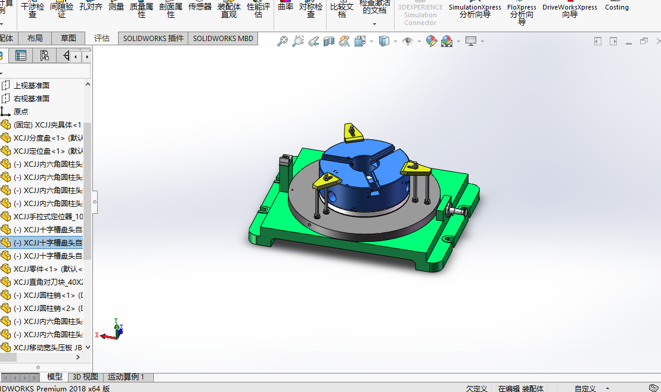Open View Orientation dropdown arrow
This screenshot has width=661, height=392.
(371, 41)
